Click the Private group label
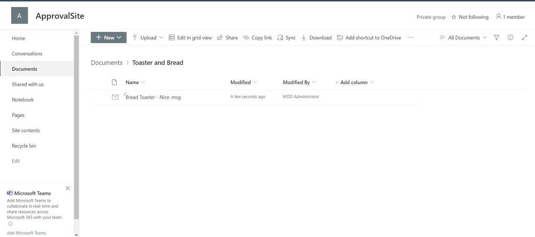The width and height of the screenshot is (535, 237). pos(431,17)
